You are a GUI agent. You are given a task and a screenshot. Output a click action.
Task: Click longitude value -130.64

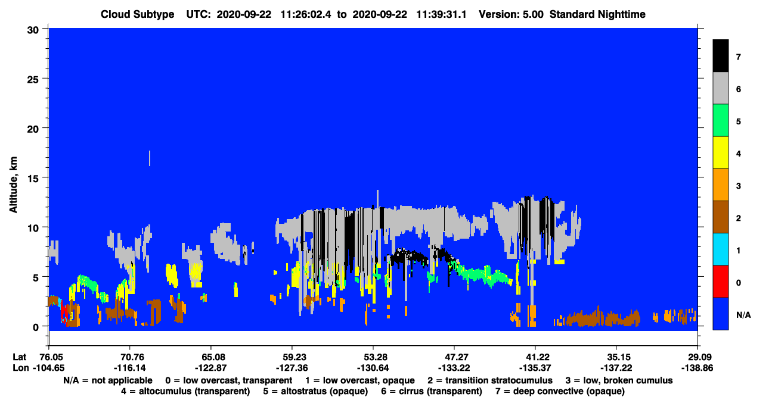[373, 368]
